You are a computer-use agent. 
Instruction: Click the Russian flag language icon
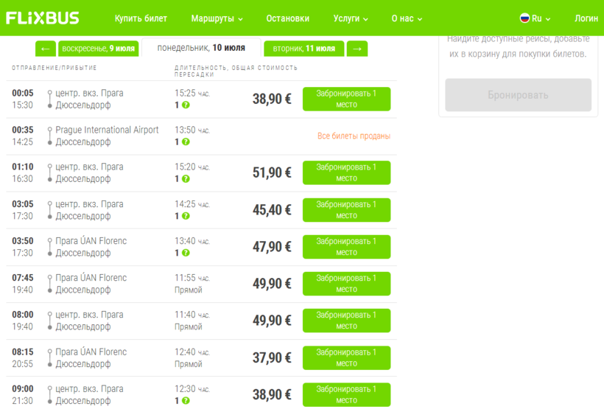pyautogui.click(x=525, y=18)
